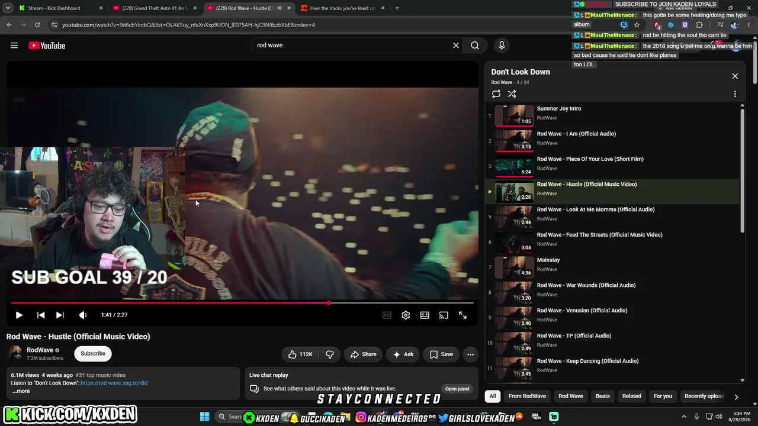Go to the YouTube home logo
The width and height of the screenshot is (758, 426).
47,46
